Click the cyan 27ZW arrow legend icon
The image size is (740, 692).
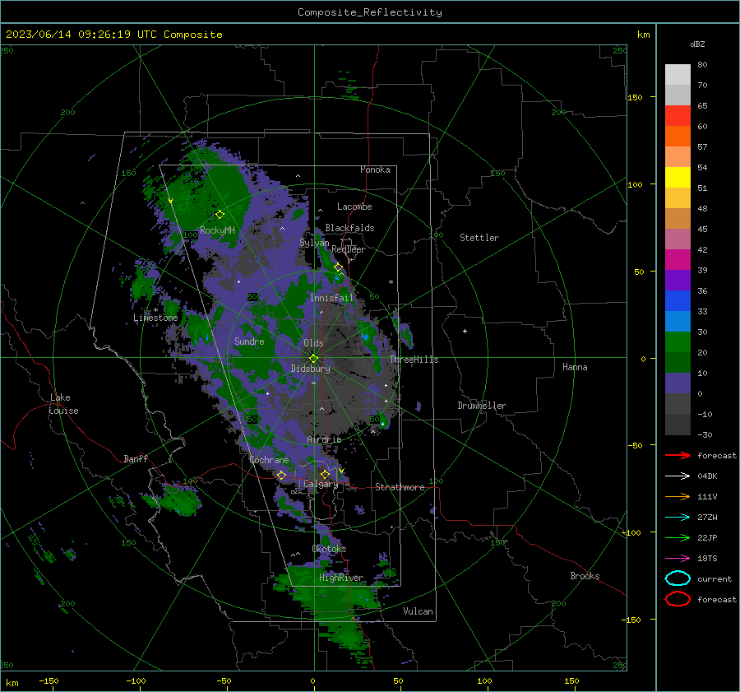pos(678,518)
